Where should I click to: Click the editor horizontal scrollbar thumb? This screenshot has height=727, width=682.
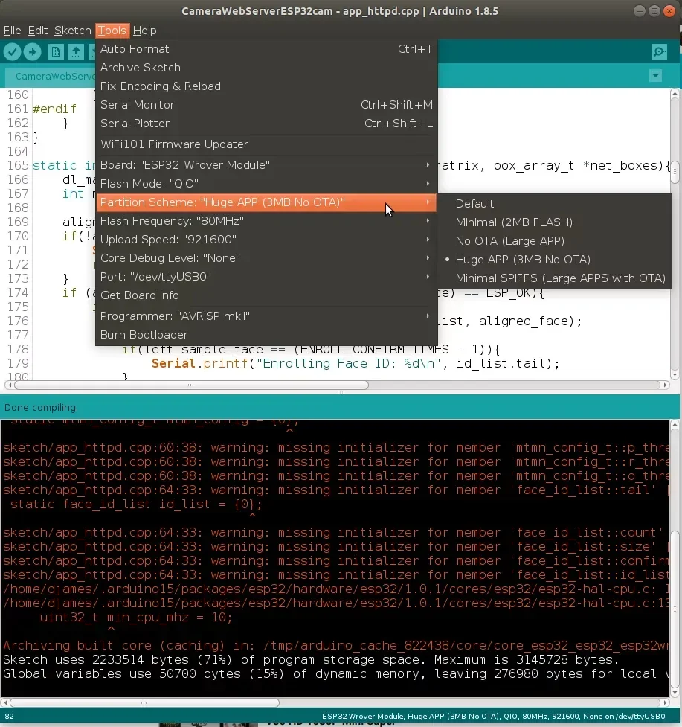coord(191,385)
